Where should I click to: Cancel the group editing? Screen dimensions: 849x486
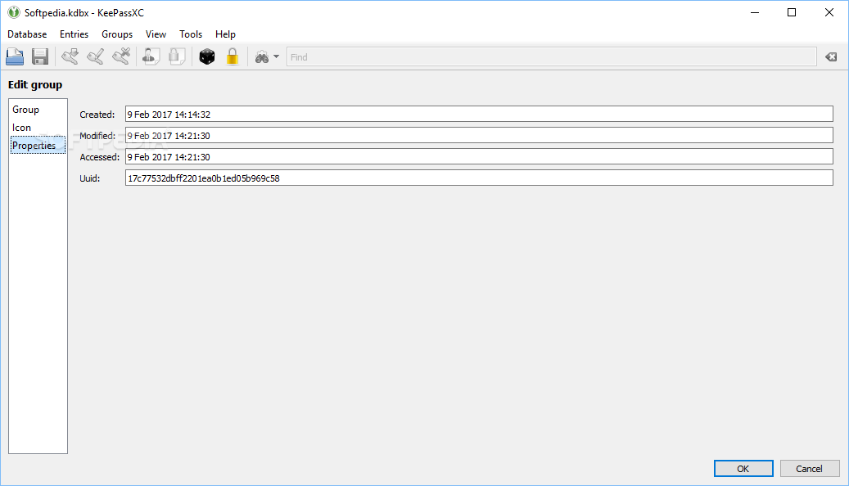[x=810, y=469]
